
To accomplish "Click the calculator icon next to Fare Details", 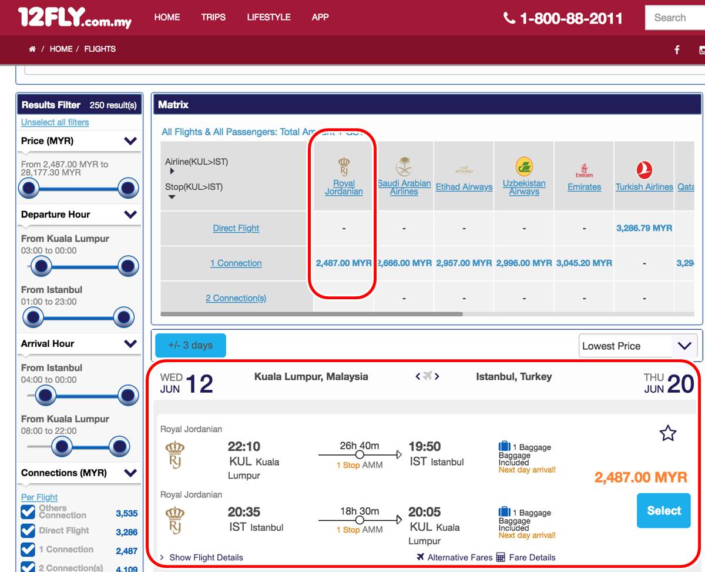I will (x=501, y=557).
